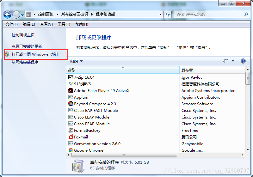Click the vertical scrollbar down arrow

(248, 150)
